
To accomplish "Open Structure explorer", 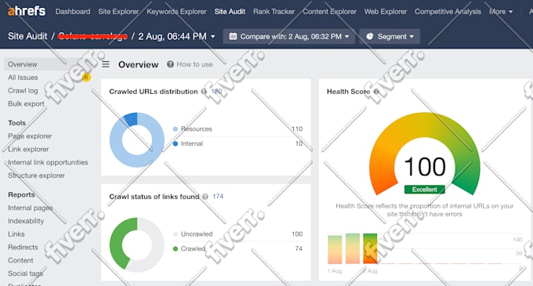I will pyautogui.click(x=36, y=176).
